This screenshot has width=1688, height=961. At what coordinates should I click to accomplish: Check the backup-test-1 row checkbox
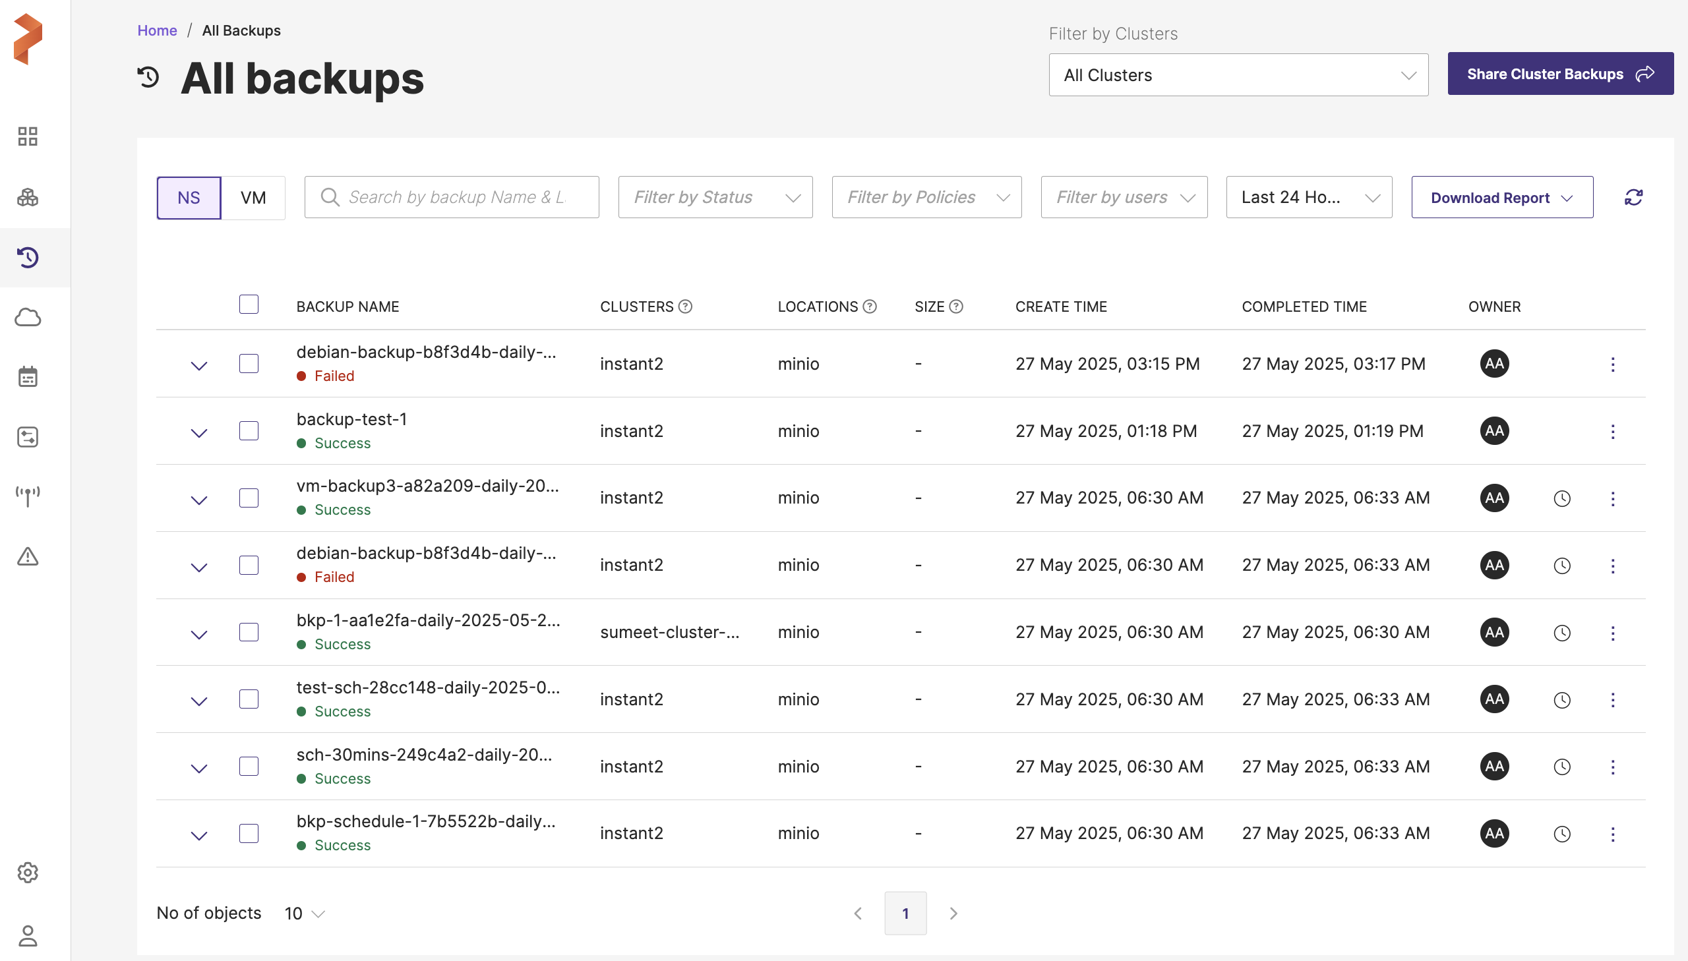tap(249, 431)
